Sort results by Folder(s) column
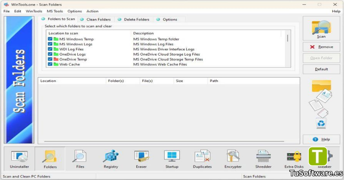This screenshot has width=344, height=180. (123, 81)
